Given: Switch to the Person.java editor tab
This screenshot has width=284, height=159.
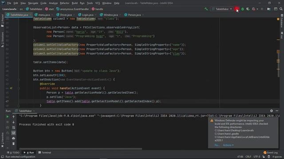Looking at the screenshot, I should (x=134, y=15).
